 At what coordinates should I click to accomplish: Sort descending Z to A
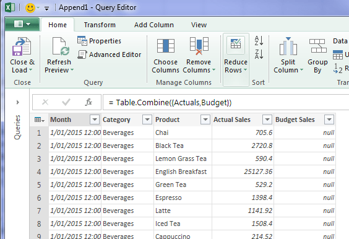[259, 54]
